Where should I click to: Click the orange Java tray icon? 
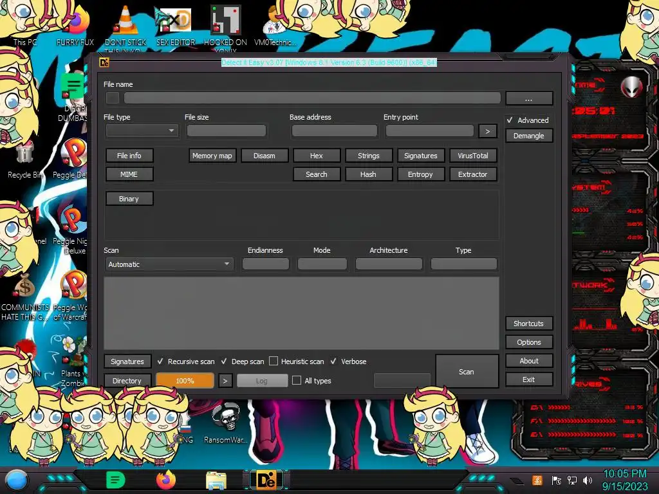point(537,480)
